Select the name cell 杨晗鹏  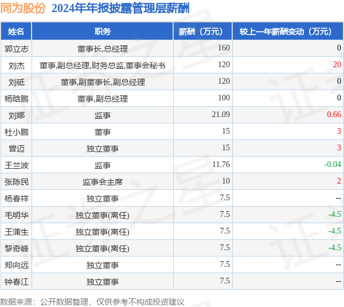[17, 99]
